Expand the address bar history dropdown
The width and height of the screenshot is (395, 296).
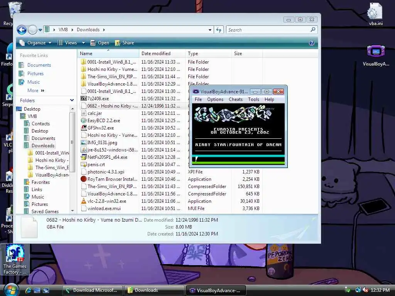210,30
